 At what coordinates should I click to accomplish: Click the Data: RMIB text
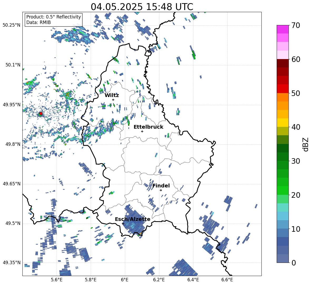tap(38, 22)
